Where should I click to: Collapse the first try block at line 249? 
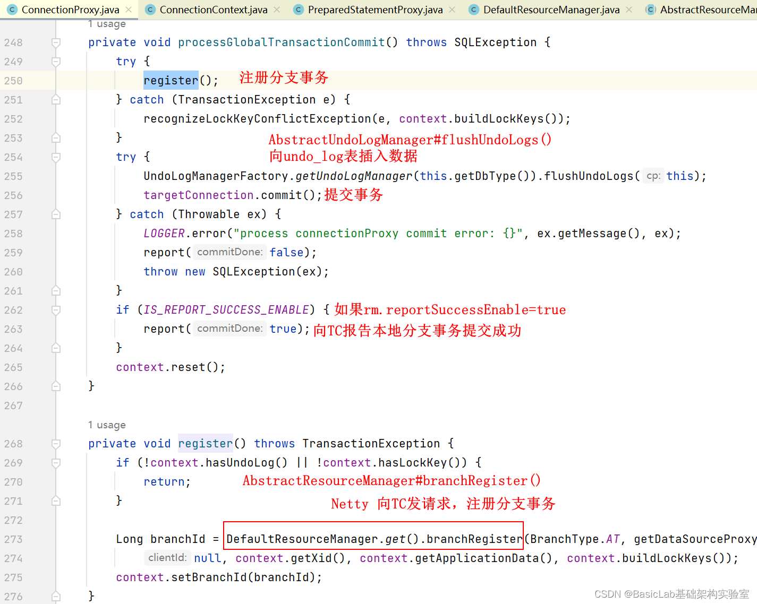click(56, 62)
